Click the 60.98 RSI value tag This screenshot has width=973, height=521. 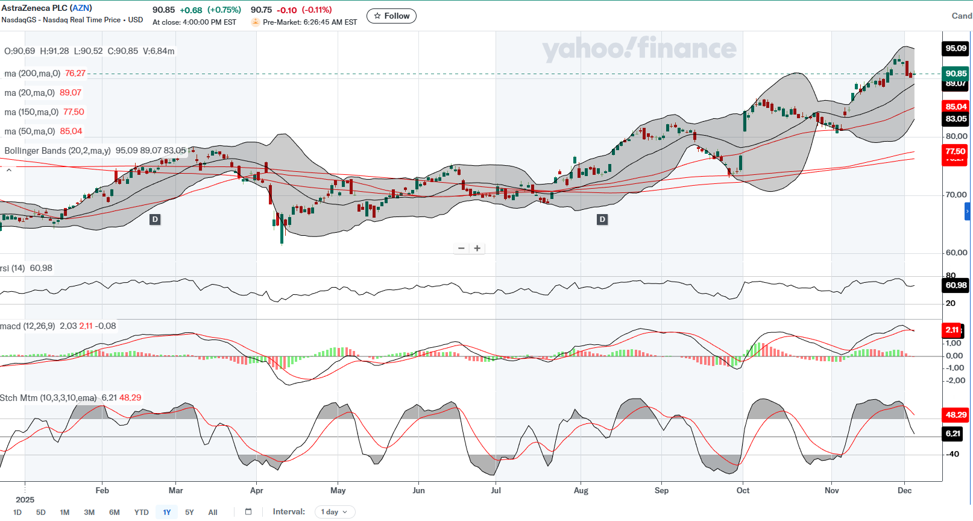[956, 285]
